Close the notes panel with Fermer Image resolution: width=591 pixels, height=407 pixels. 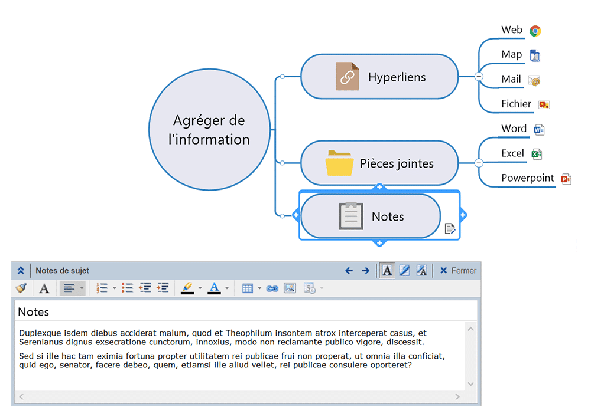(x=458, y=271)
